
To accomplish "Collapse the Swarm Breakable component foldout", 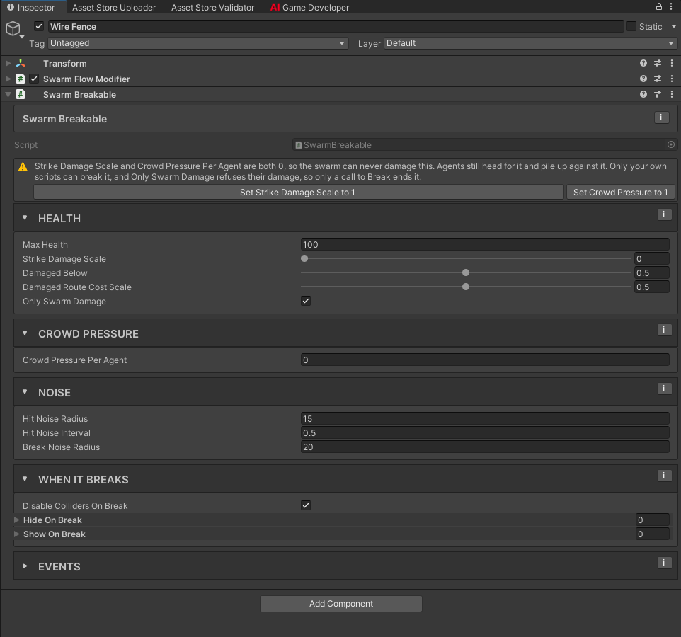I will (8, 94).
